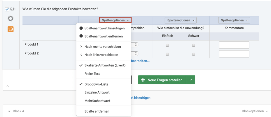Click the Einfach answer label

[167, 36]
